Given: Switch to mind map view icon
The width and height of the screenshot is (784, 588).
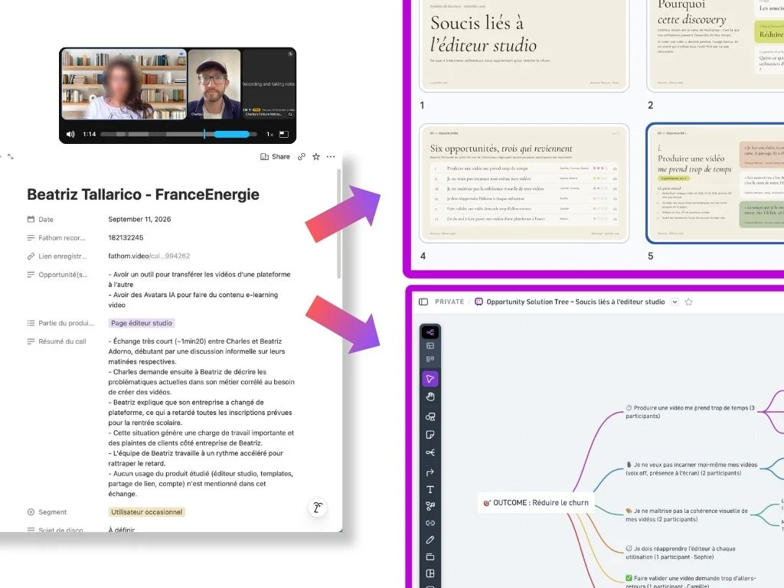Looking at the screenshot, I should pos(430,332).
